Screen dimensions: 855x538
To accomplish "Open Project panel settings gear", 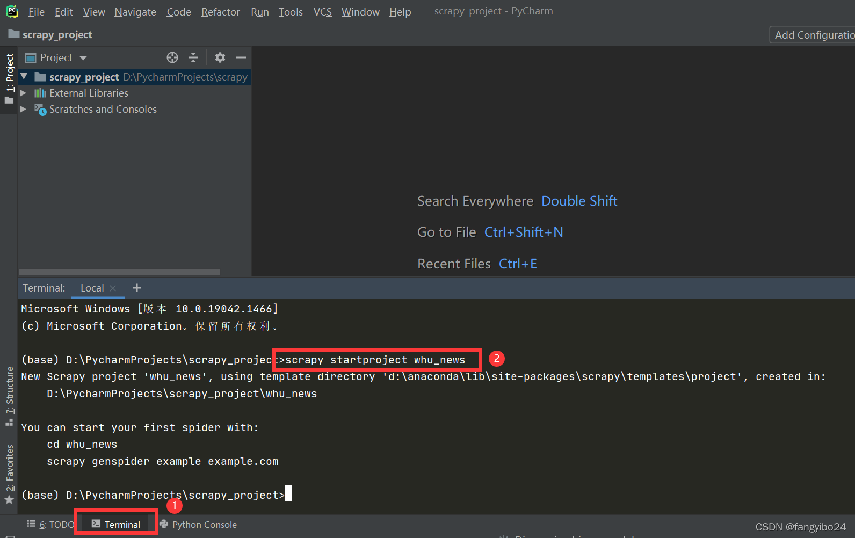I will click(220, 57).
